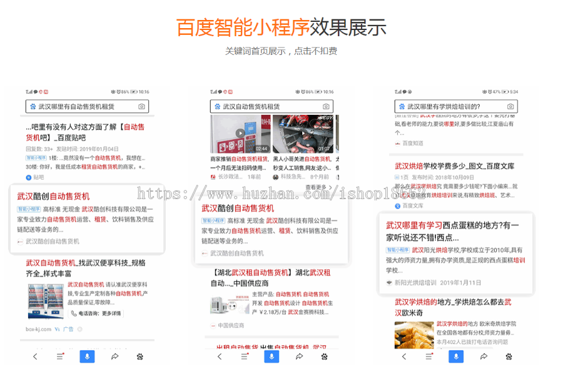The width and height of the screenshot is (563, 384).
Task: Click 电话咨询: 更多详情 button
Action: (96, 313)
